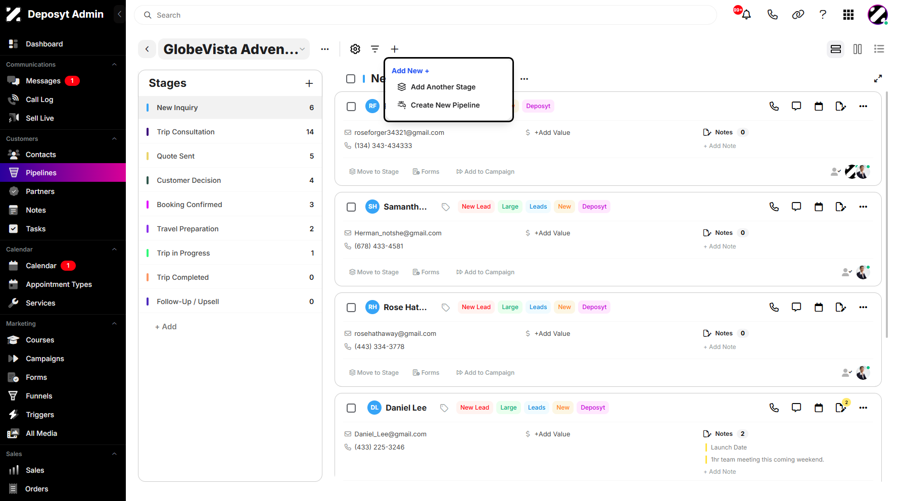
Task: Go back with the pipeline back arrow
Action: pyautogui.click(x=147, y=49)
